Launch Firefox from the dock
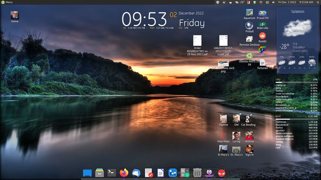 click(124, 172)
